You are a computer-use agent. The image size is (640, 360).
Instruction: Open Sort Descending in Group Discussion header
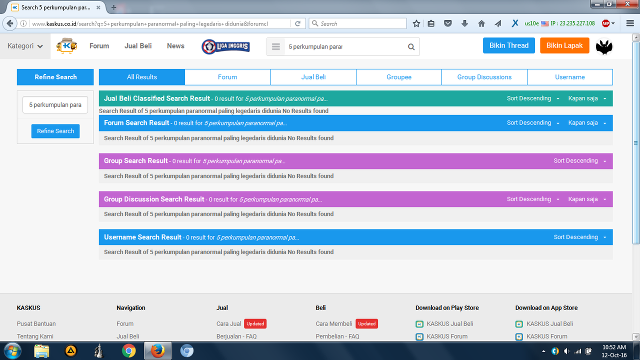[533, 199]
